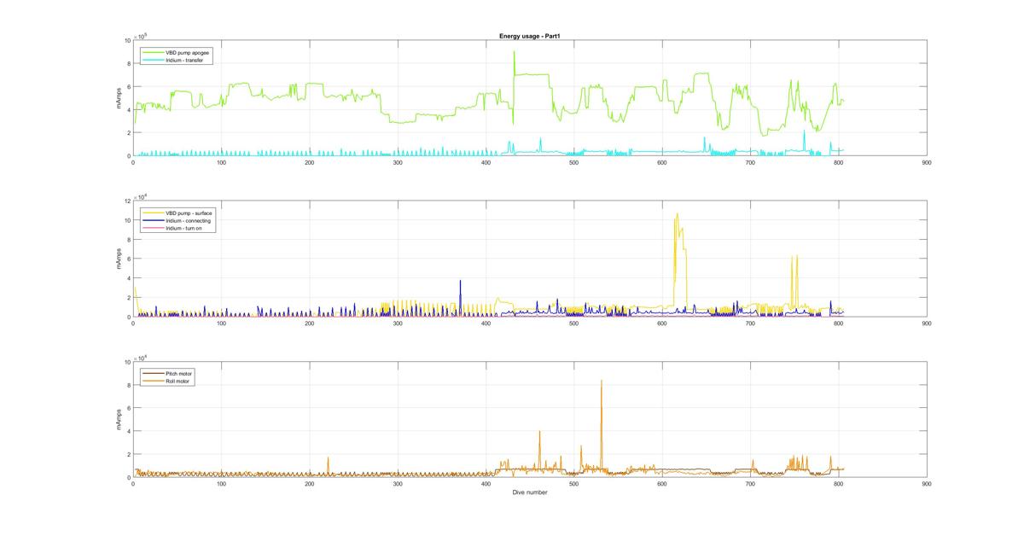Image resolution: width=1024 pixels, height=536 pixels.
Task: Click the 'Dive number' x-axis label
Action: point(529,492)
